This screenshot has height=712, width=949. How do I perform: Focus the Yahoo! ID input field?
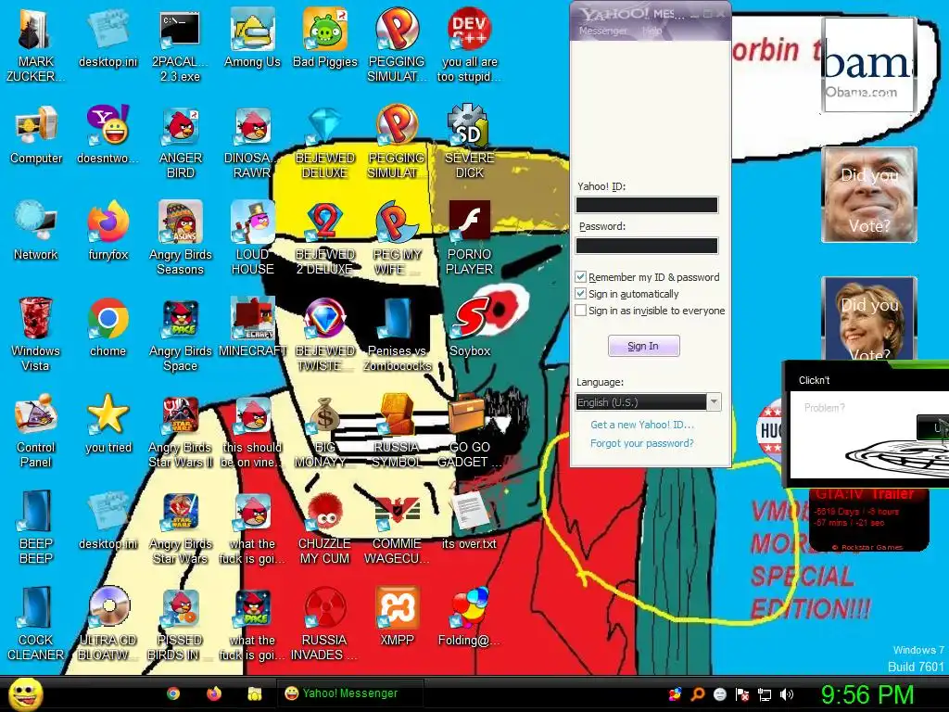(x=646, y=205)
